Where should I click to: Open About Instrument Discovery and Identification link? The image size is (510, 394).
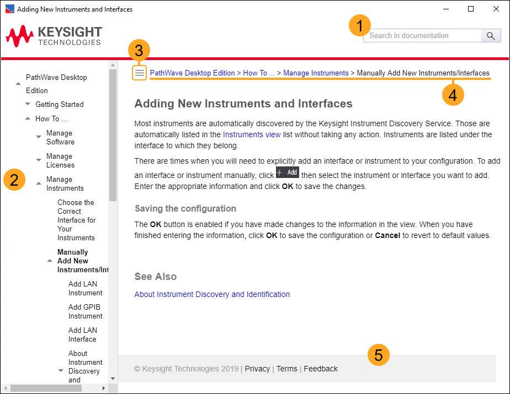coord(212,294)
